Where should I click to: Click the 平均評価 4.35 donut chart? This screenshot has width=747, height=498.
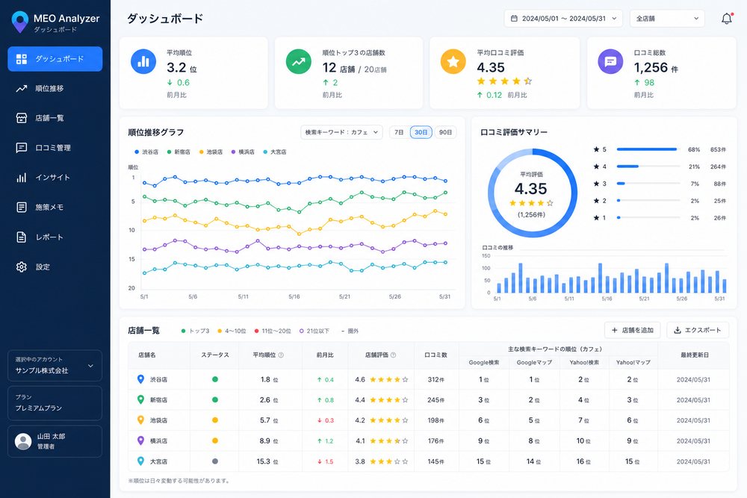tap(532, 193)
